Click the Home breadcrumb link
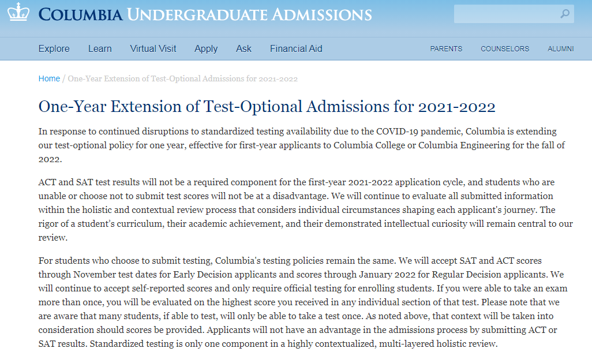This screenshot has width=592, height=352. [49, 78]
